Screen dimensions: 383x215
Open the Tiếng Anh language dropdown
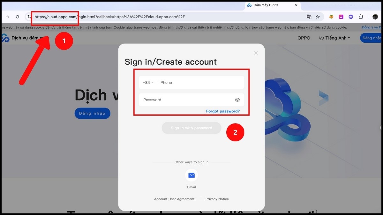(334, 38)
